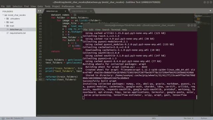This screenshot has width=213, height=120.
Task: Open the Preferences menu
Action: pos(68,6)
